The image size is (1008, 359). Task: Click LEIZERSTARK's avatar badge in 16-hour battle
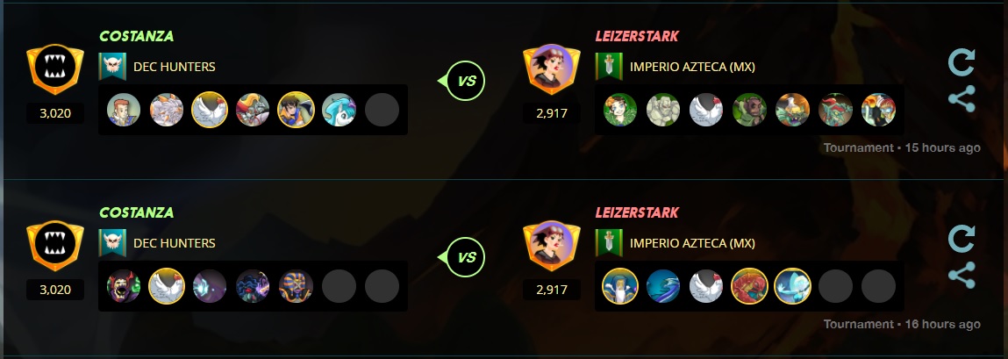pyautogui.click(x=552, y=245)
